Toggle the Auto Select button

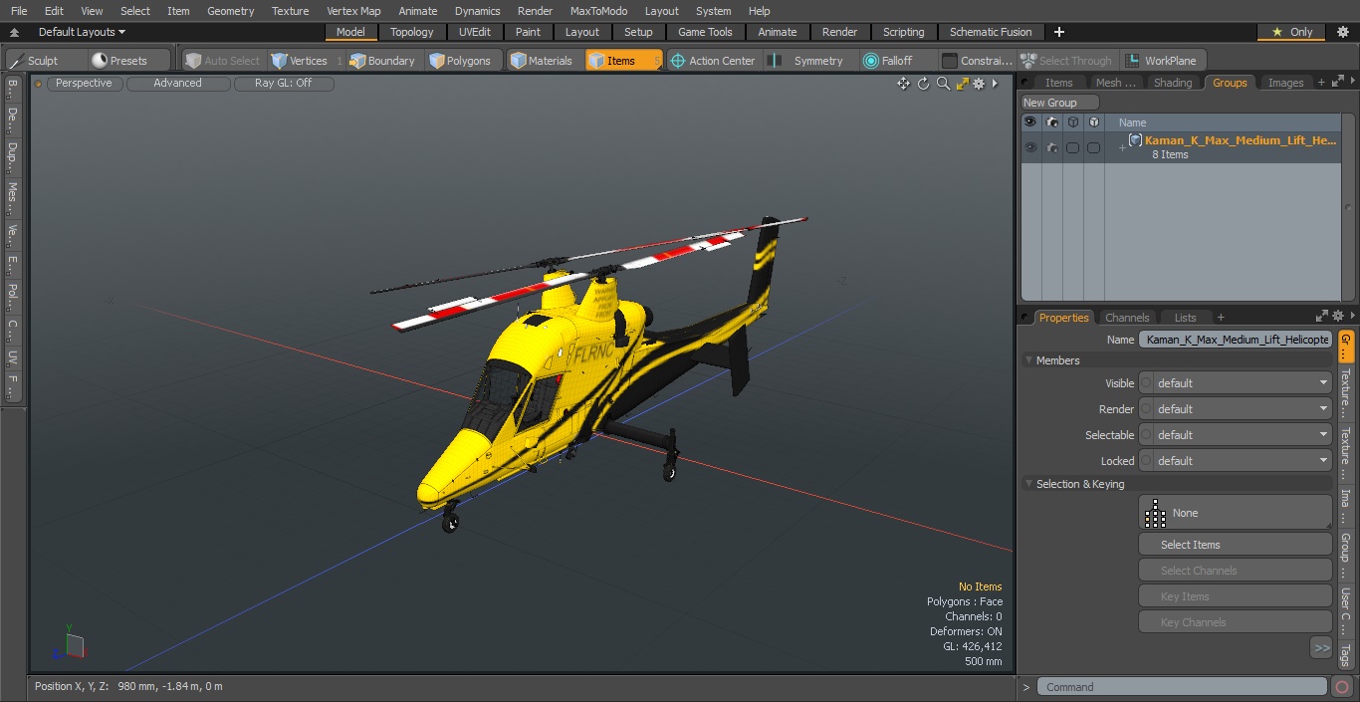[x=222, y=61]
